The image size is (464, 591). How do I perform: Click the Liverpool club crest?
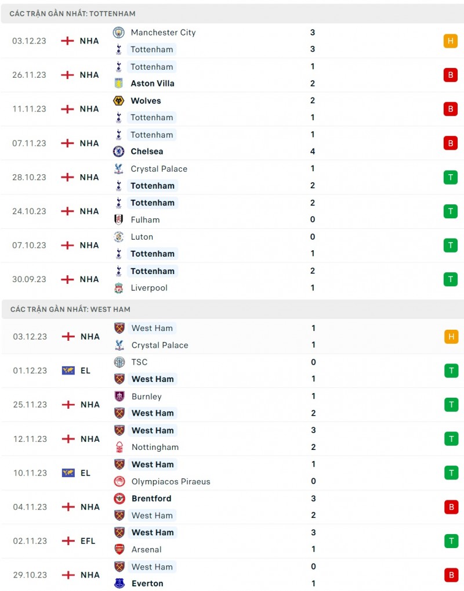click(118, 288)
